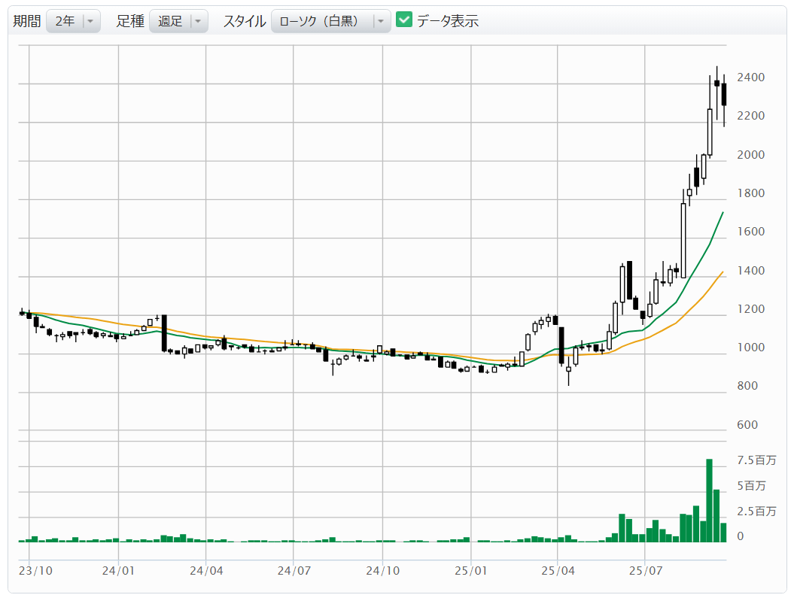Viewport: 791px width, 598px height.
Task: Open the 期間 dropdown showing 2年
Action: tap(73, 21)
